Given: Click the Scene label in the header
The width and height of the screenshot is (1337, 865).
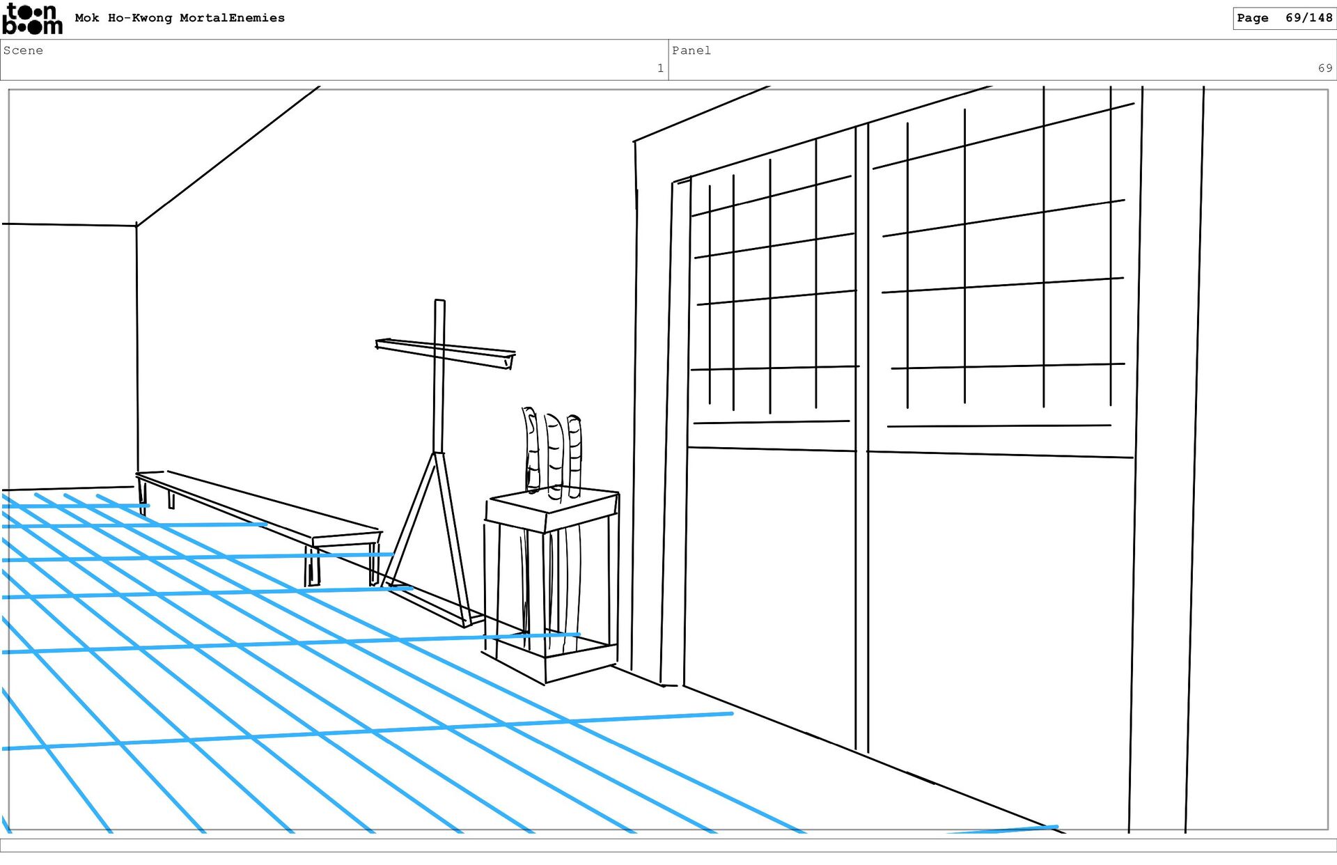Looking at the screenshot, I should coord(23,50).
